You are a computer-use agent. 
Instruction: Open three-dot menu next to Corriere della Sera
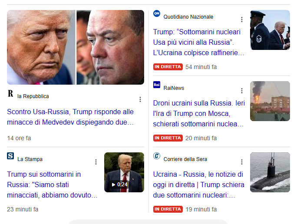point(242,162)
